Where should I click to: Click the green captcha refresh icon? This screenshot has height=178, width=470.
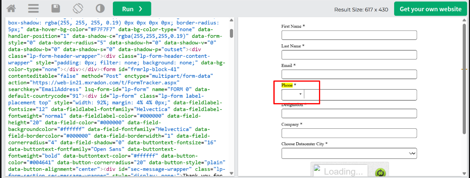pos(380,172)
